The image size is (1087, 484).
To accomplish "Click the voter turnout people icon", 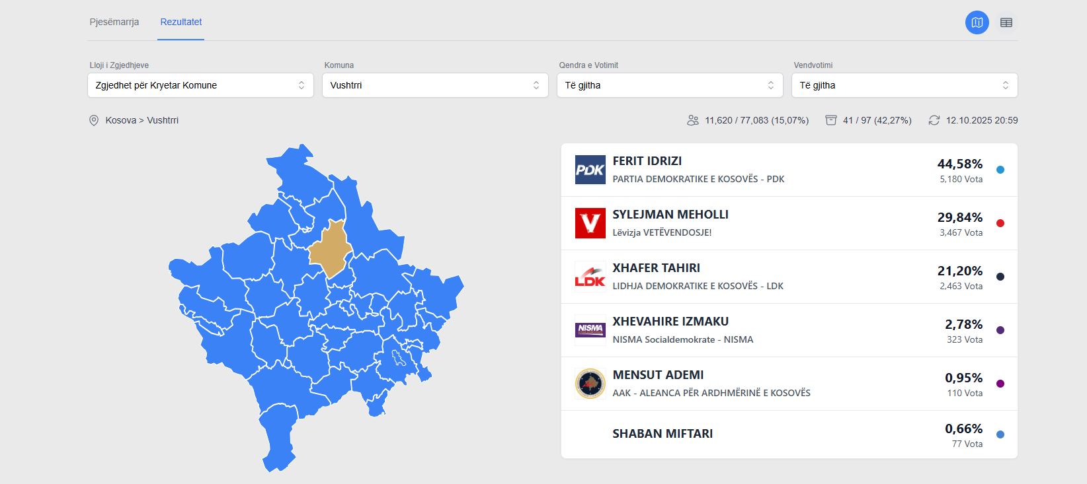I will (693, 120).
